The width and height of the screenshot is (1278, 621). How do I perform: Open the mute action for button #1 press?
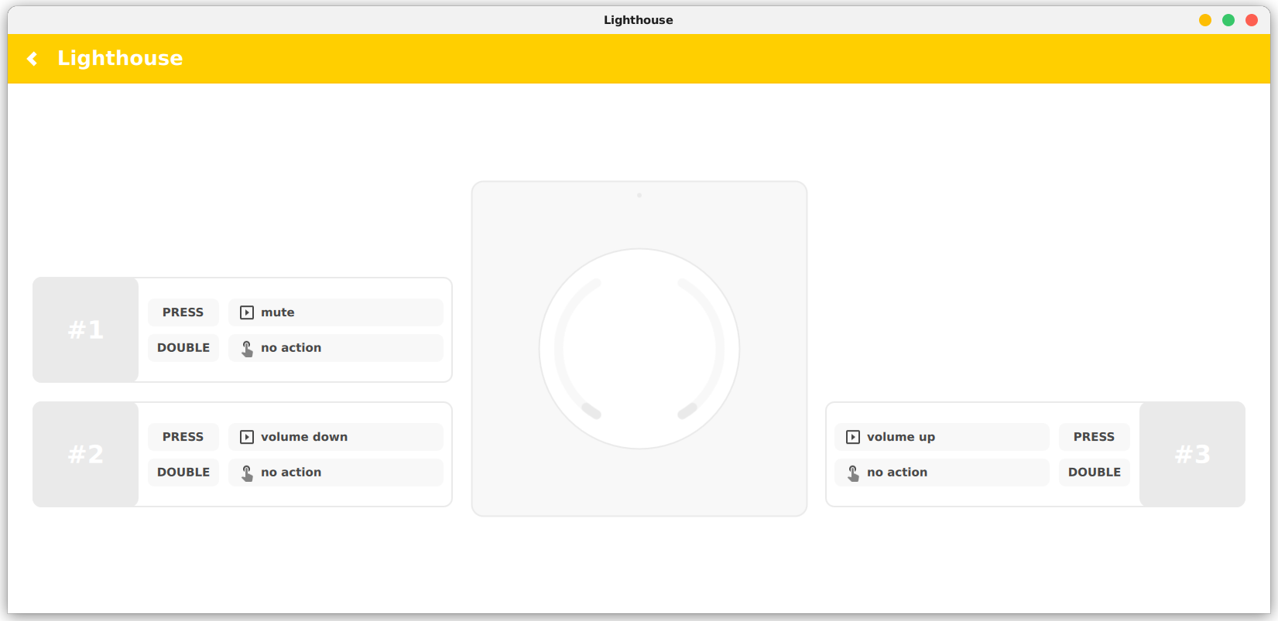pyautogui.click(x=336, y=312)
